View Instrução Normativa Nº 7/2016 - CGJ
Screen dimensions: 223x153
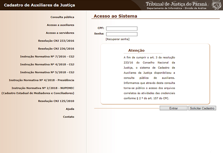click(x=47, y=56)
